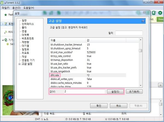
Task: Expand the torrents sidebar node arrow
Action: 3,24
